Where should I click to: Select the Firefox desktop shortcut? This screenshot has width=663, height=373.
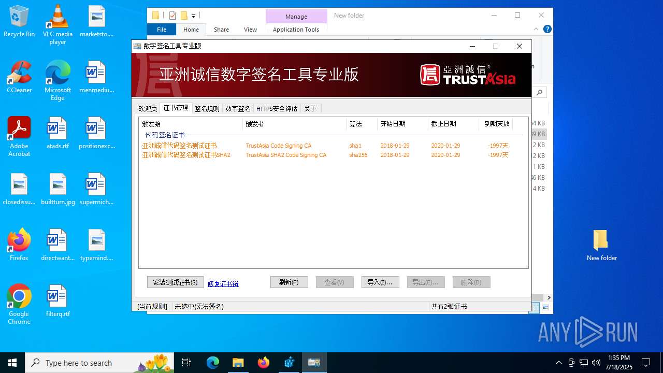pyautogui.click(x=19, y=245)
